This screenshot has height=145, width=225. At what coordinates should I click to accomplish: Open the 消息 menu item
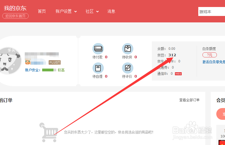click(x=111, y=11)
